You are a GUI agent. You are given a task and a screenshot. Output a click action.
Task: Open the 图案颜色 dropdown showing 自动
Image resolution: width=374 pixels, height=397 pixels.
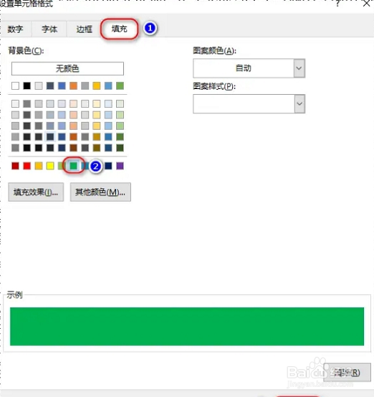pos(249,68)
